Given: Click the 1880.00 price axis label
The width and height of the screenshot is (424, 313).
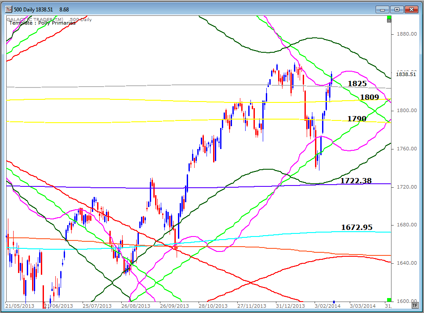Looking at the screenshot, I should click(x=407, y=34).
